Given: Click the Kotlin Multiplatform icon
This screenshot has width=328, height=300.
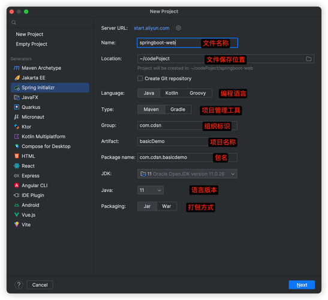Looking at the screenshot, I should point(17,136).
